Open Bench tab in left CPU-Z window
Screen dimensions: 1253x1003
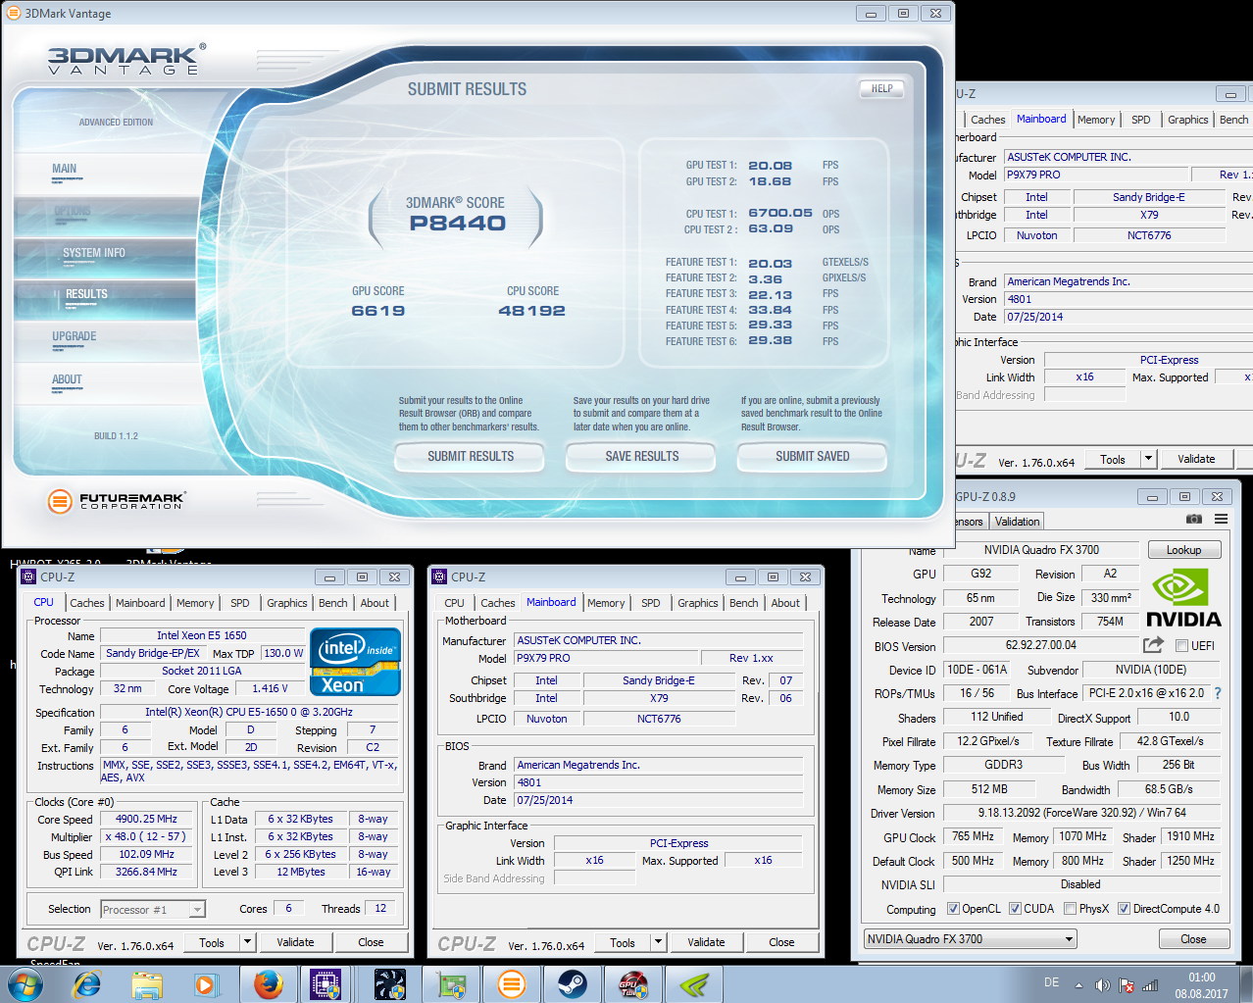(x=332, y=603)
